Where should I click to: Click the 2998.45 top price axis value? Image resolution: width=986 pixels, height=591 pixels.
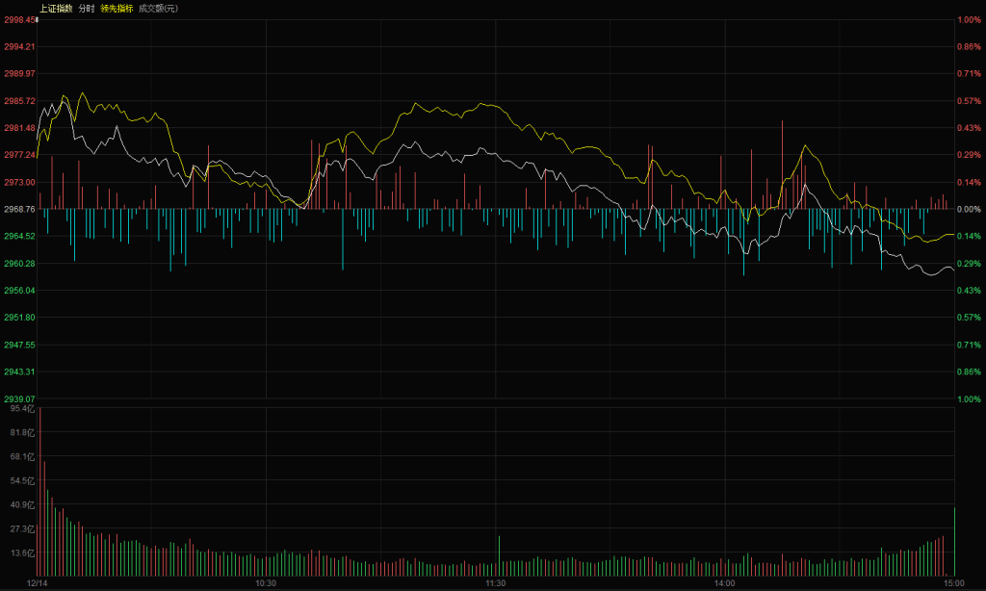19,20
